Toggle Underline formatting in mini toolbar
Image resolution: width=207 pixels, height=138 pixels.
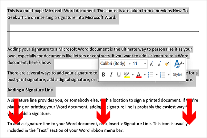[x=119, y=75]
